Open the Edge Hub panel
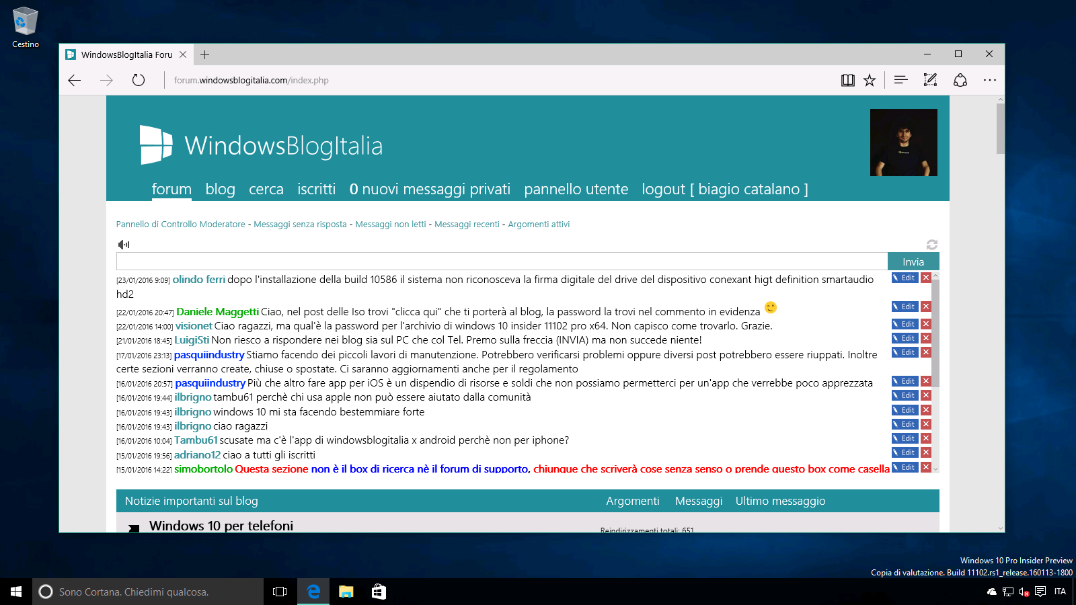Screen dimensions: 1076x605 tap(901, 80)
